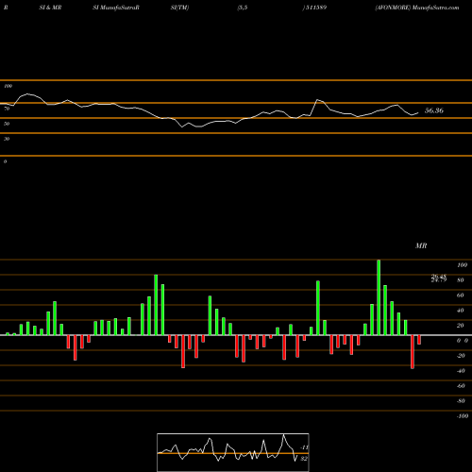Click the 80 label on MR axis
The image size is (472, 472).
click(x=461, y=280)
